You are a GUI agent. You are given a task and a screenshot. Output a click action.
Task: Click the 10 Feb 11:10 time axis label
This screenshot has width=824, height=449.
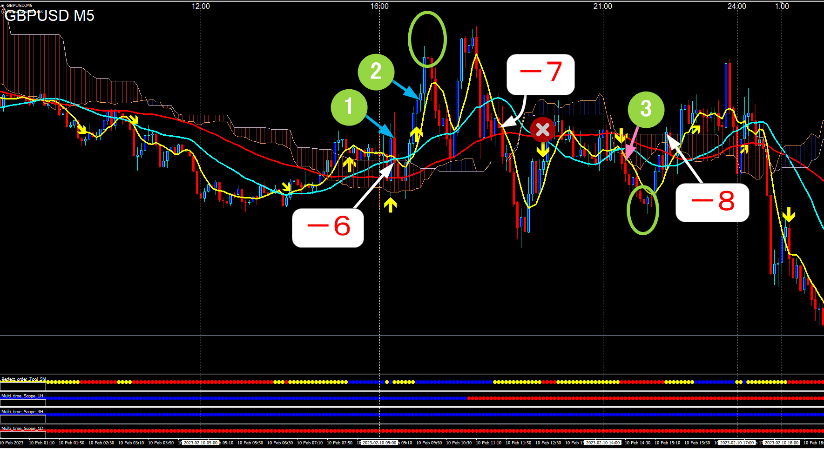point(489,443)
